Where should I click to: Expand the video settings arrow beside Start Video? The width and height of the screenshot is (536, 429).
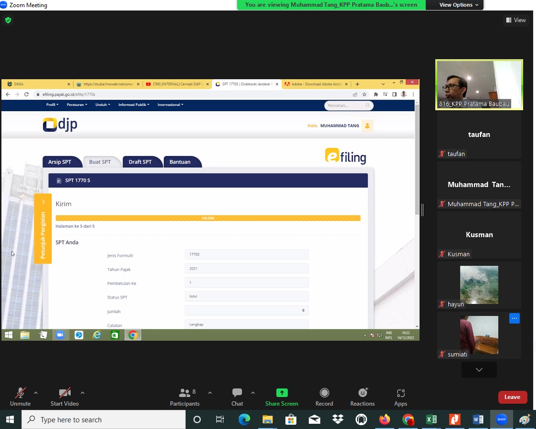pos(83,393)
